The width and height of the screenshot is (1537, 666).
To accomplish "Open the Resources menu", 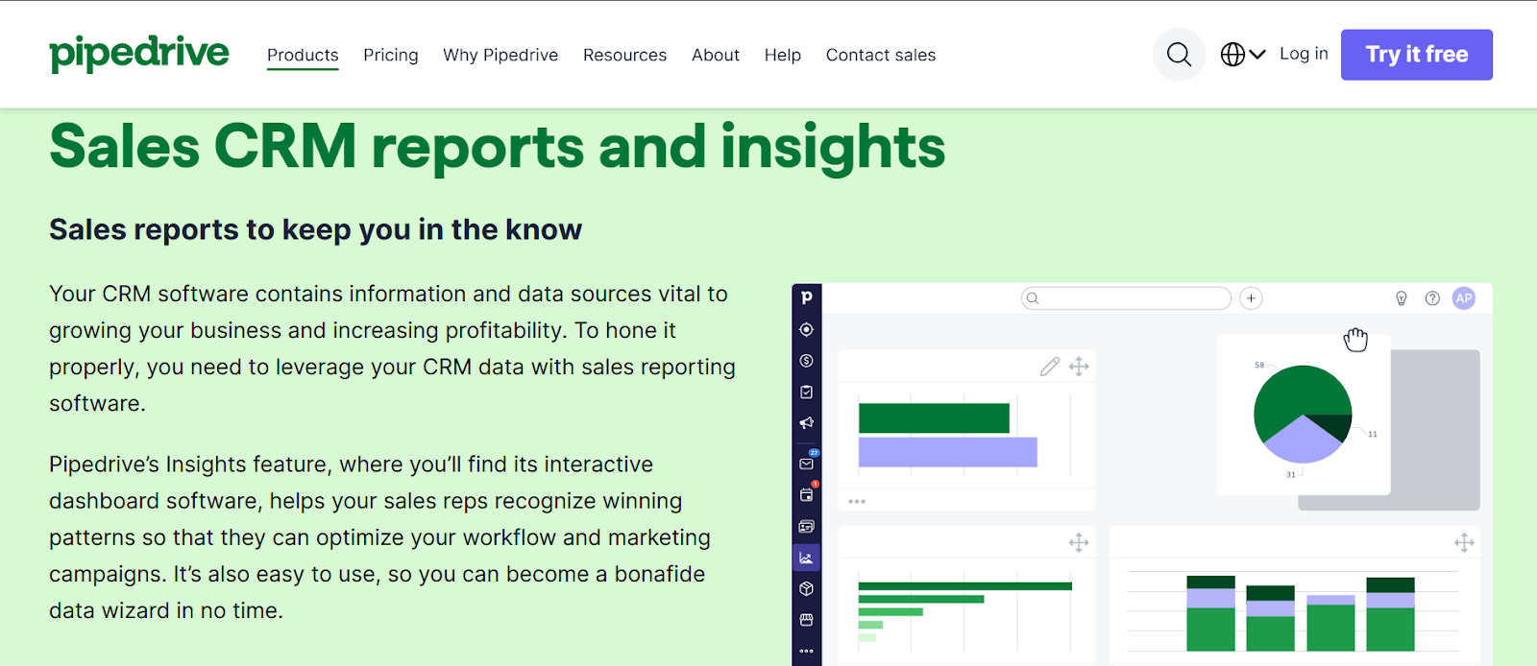I will tap(624, 55).
